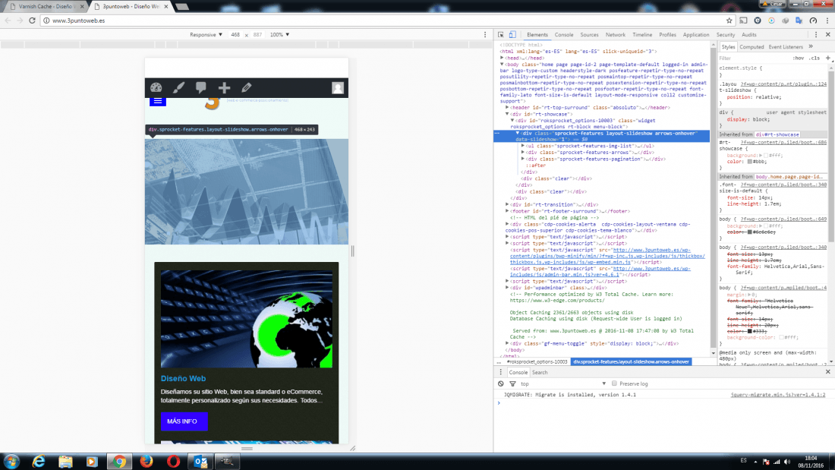Enable the Preserve log checkbox
The width and height of the screenshot is (835, 470).
[x=614, y=383]
